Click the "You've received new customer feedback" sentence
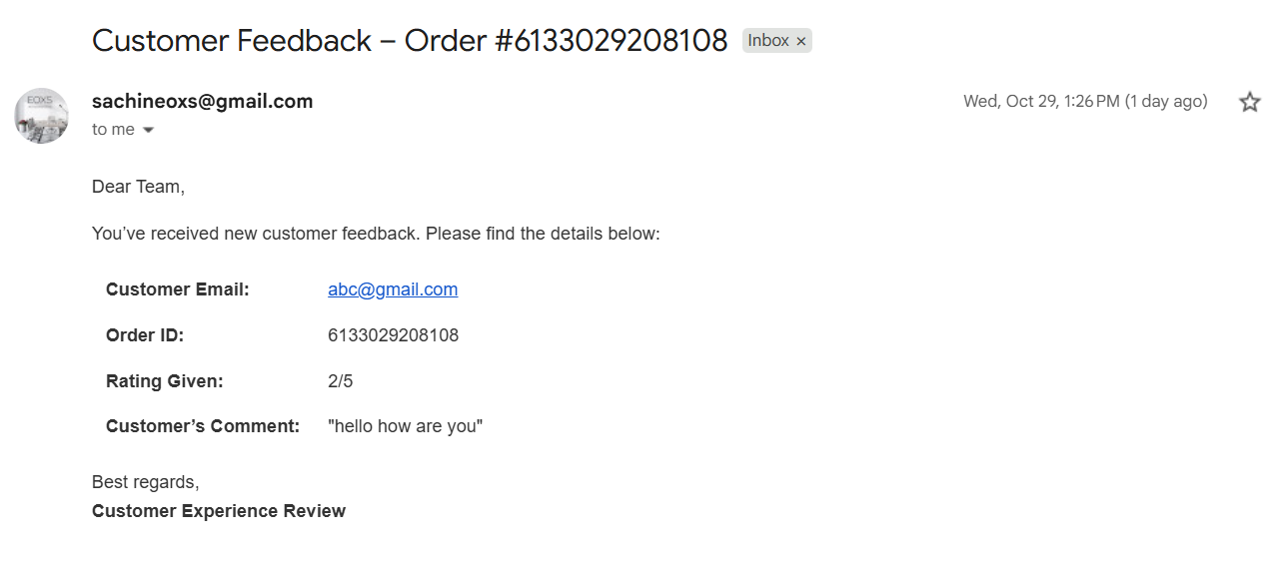Viewport: 1269px width, 564px height. coord(376,234)
